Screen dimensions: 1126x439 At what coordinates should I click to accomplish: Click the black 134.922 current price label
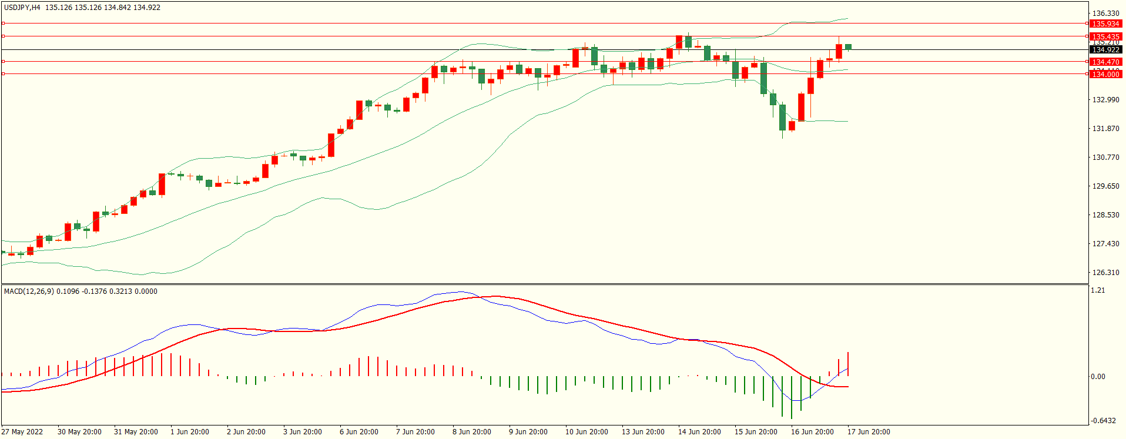(1105, 50)
